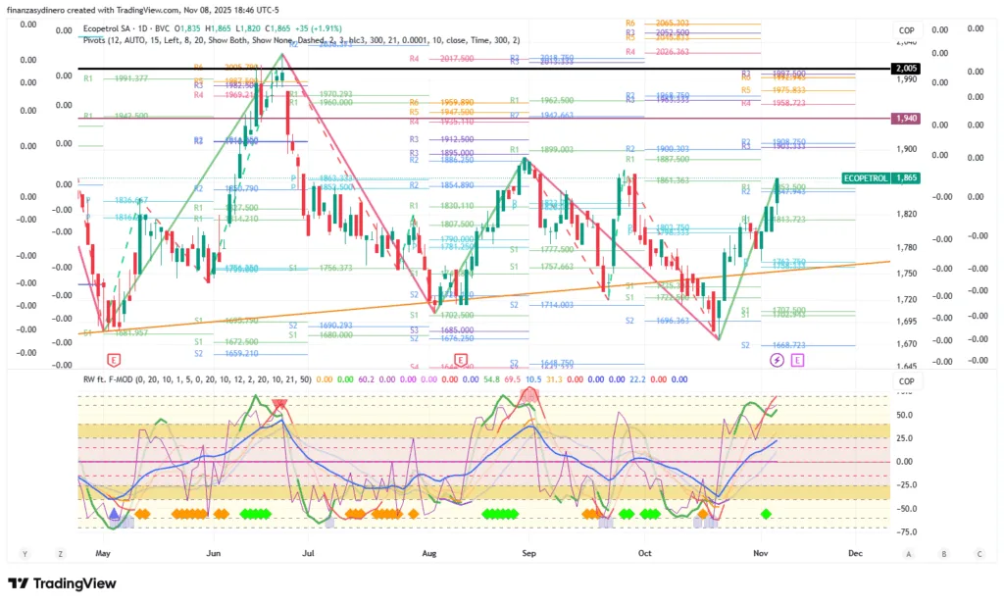Click the 2,005 black price level label
Image resolution: width=1004 pixels, height=604 pixels.
pos(905,68)
